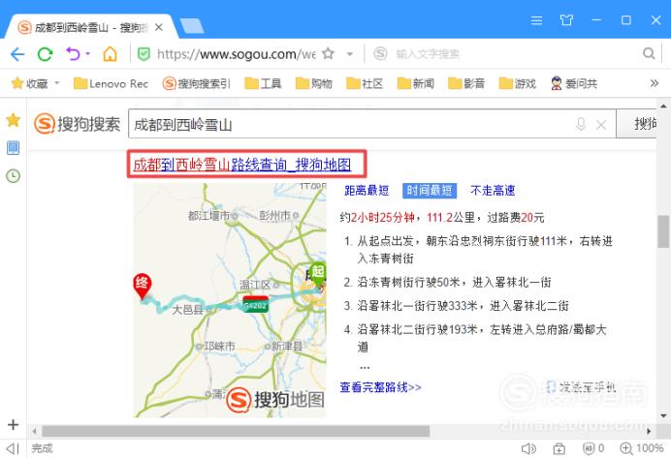Go to the home page icon
Screen dimensions: 671x458
(110, 54)
